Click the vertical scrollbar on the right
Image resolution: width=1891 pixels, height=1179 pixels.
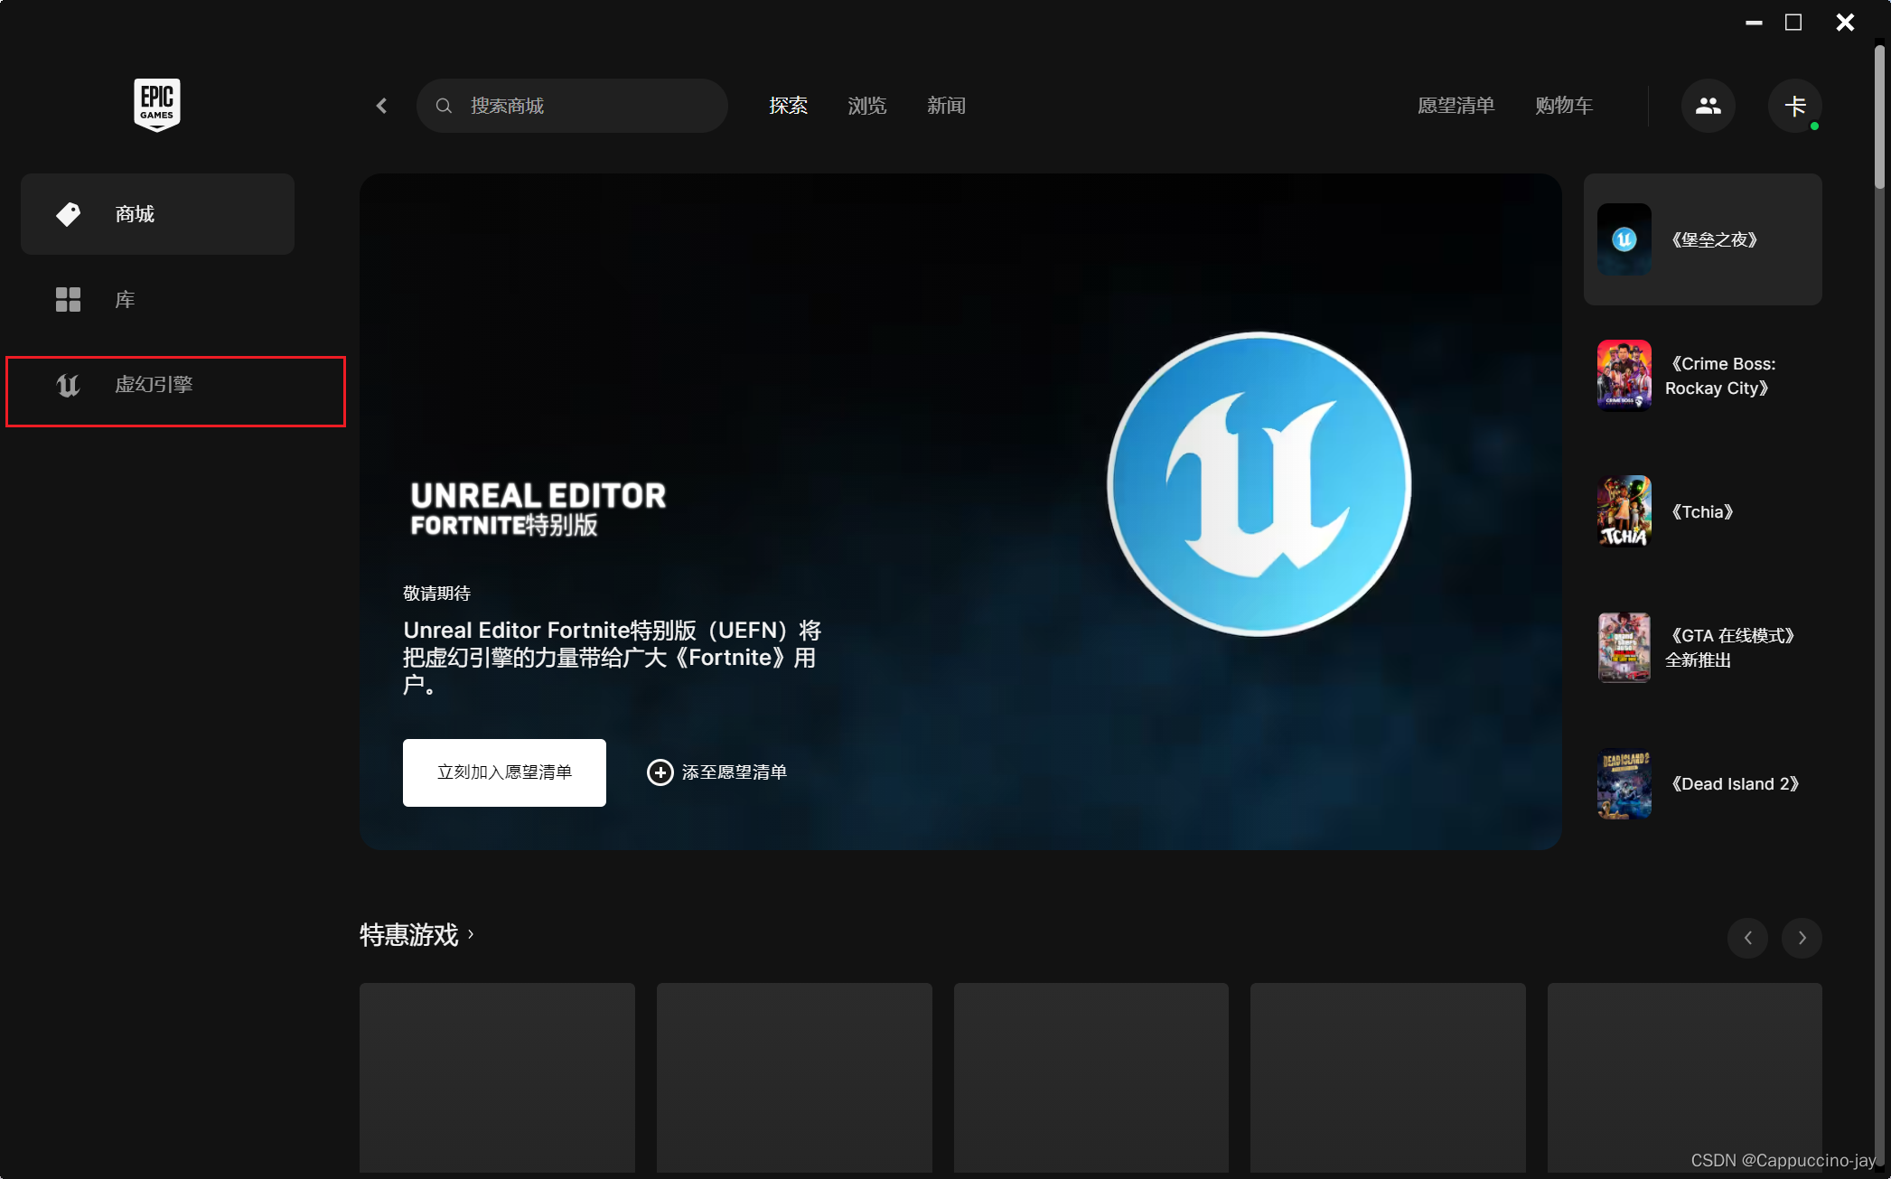[x=1879, y=117]
